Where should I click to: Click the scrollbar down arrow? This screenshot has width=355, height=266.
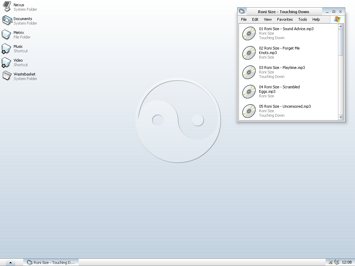(340, 117)
